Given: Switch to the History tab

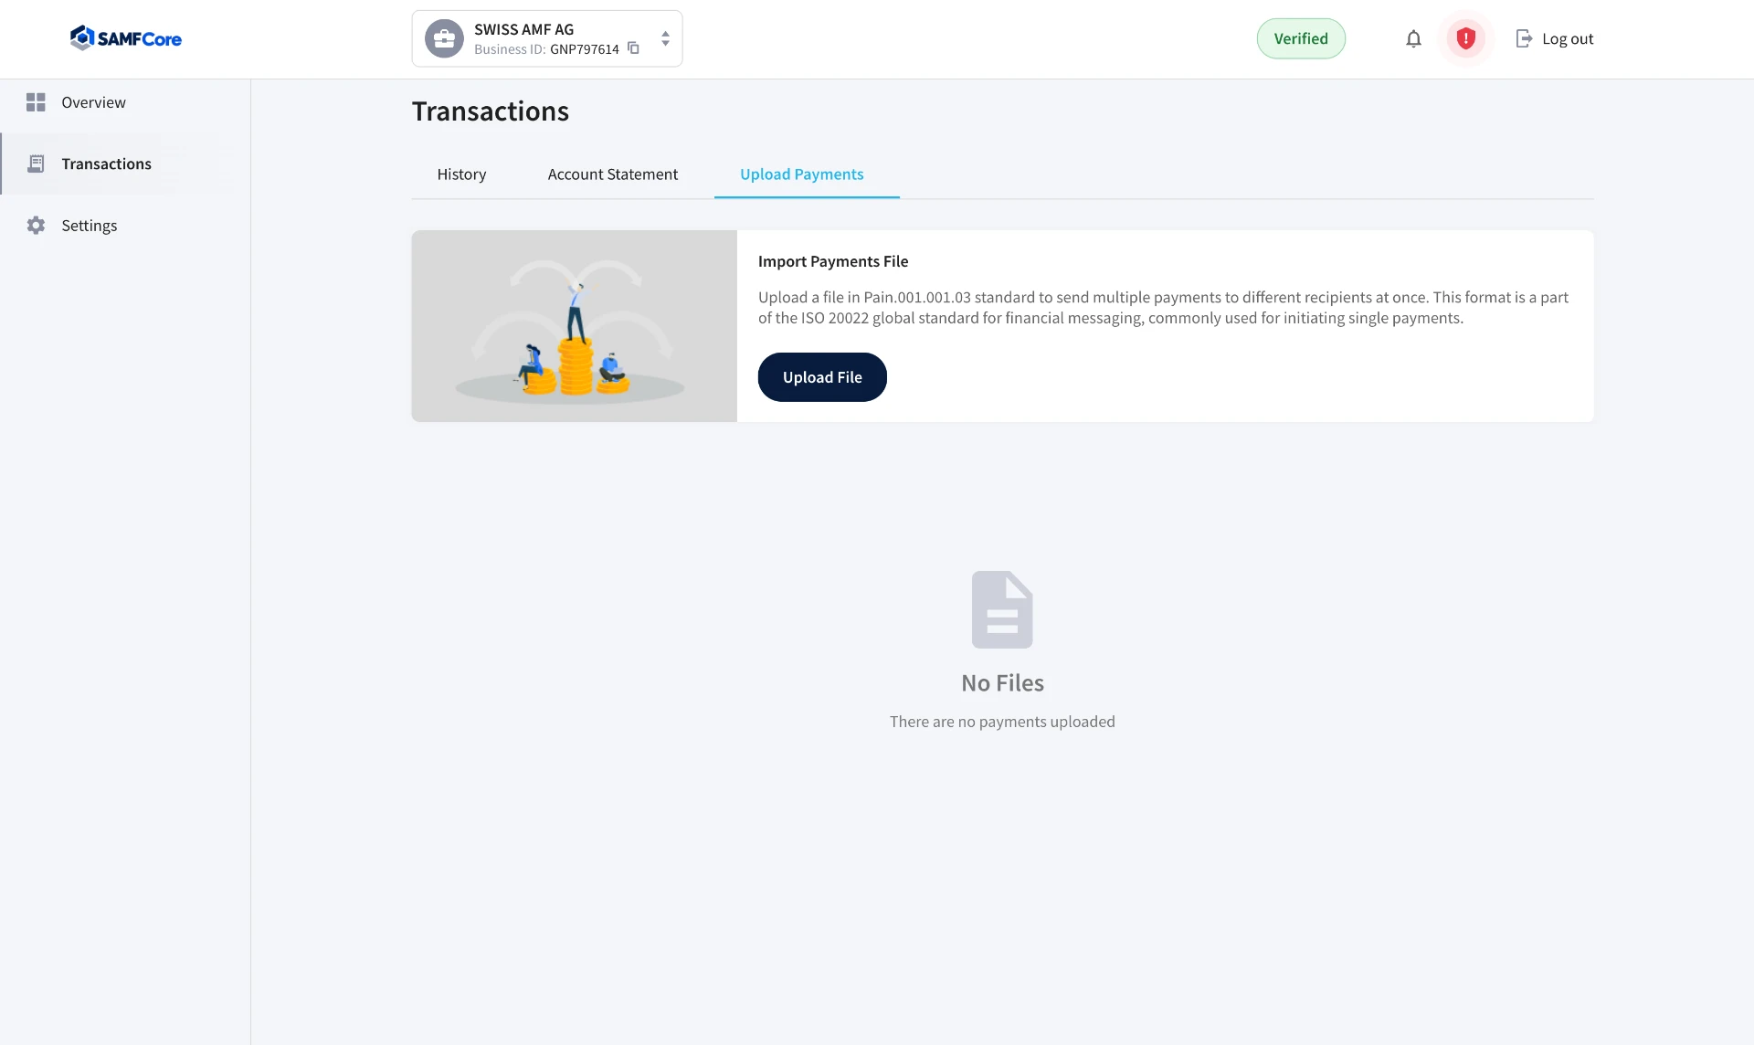Looking at the screenshot, I should tap(461, 174).
